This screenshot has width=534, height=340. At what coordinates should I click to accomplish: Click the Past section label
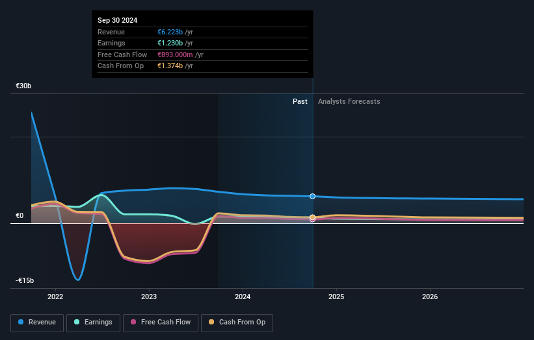300,101
